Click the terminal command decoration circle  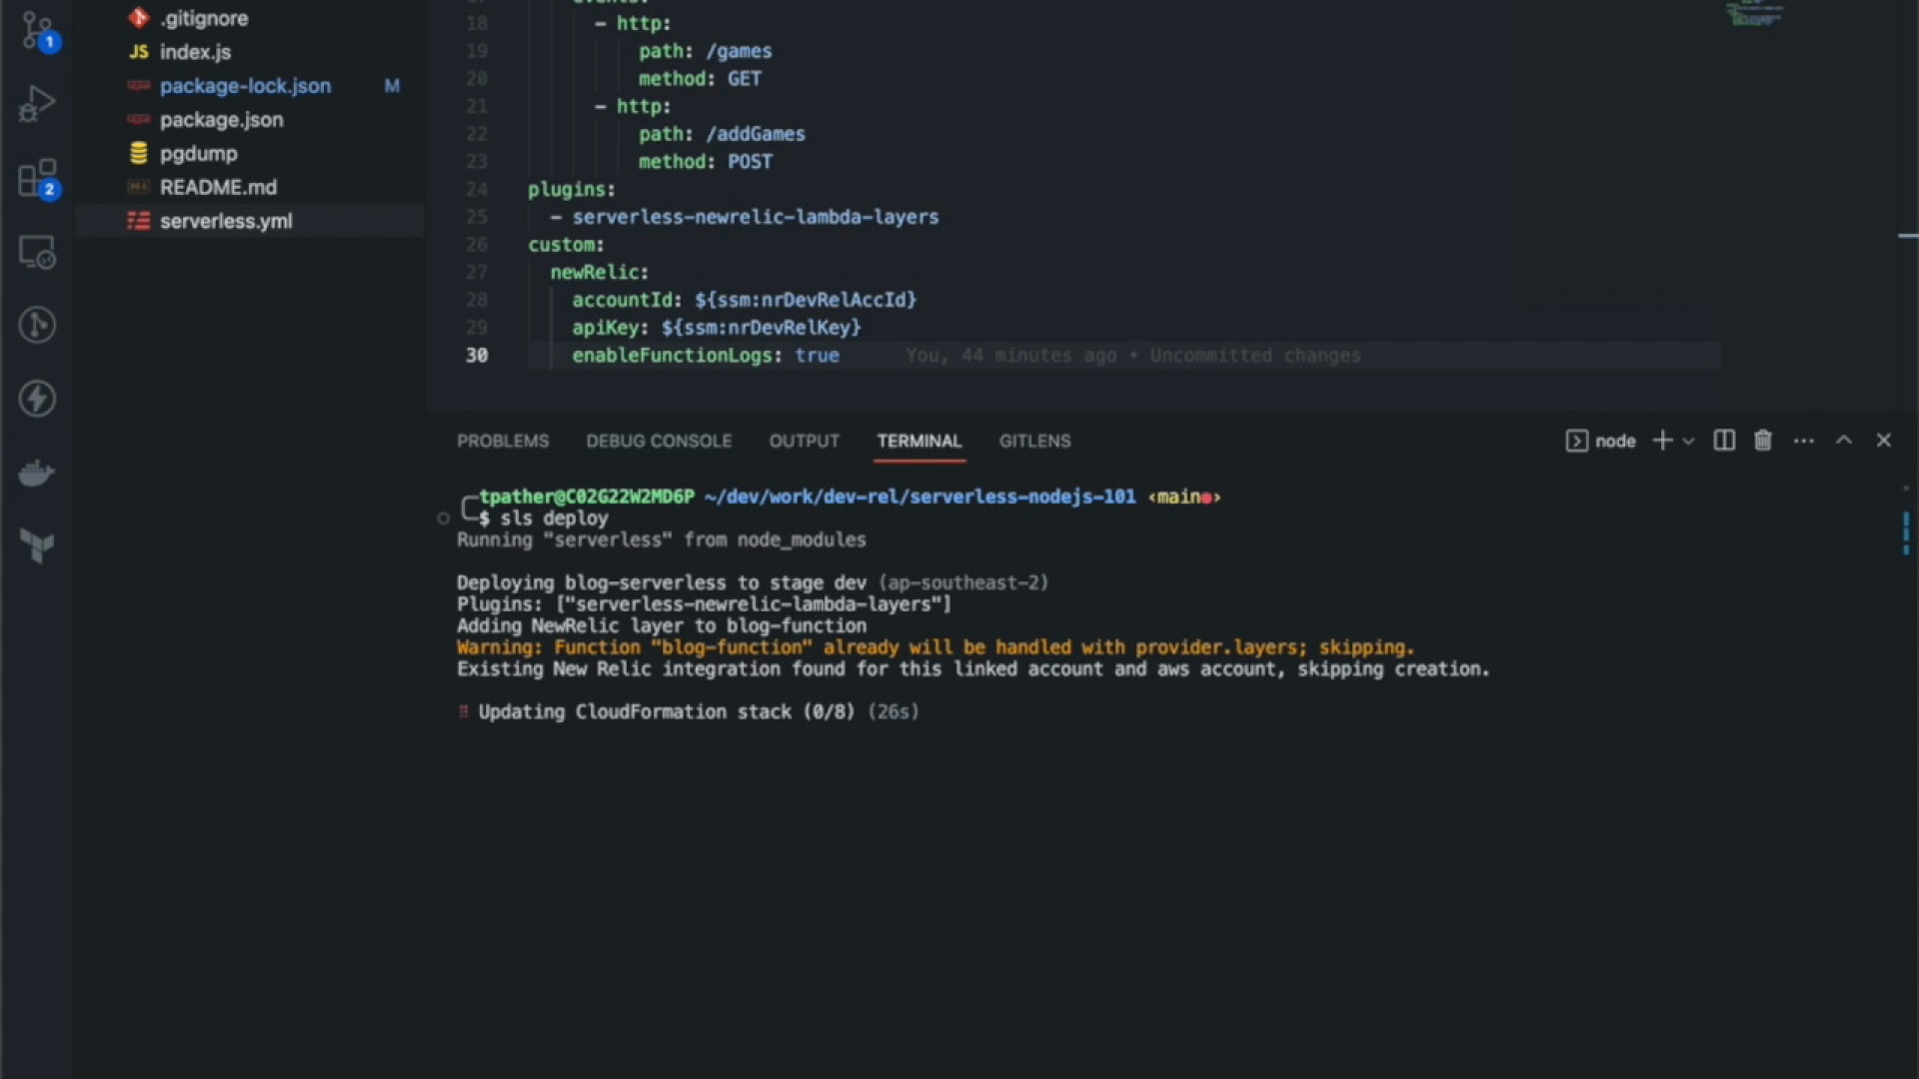(x=443, y=519)
